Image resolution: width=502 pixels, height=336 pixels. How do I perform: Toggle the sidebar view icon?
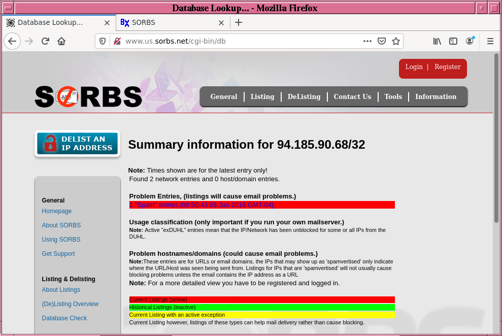(453, 41)
